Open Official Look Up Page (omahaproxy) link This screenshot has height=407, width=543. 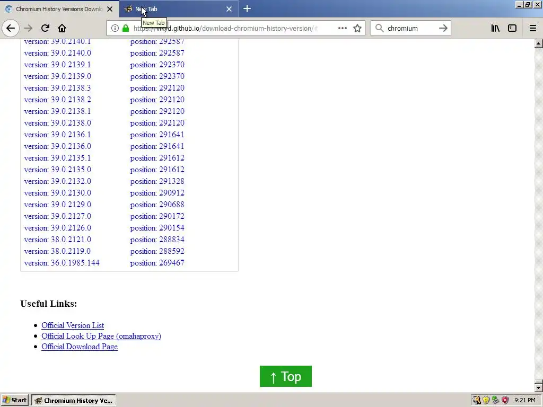click(x=101, y=336)
